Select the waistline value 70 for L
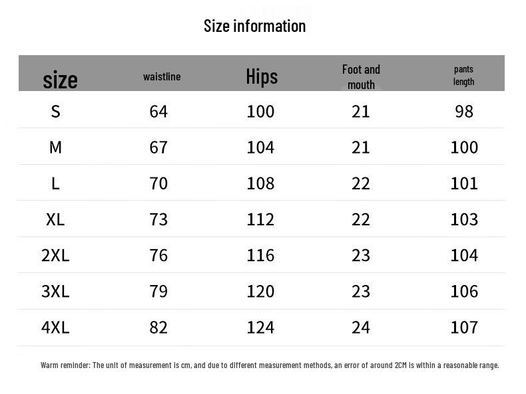Viewport: 526px width, 394px height. 158,183
